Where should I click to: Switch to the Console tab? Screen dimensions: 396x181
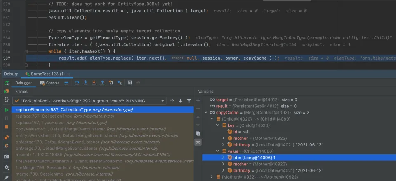[50, 83]
